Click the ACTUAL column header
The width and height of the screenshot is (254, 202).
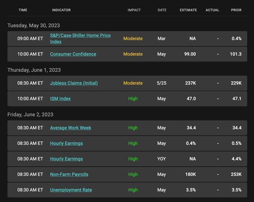213,10
